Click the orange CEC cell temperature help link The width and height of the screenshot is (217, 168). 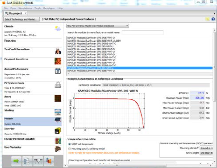click(104, 153)
